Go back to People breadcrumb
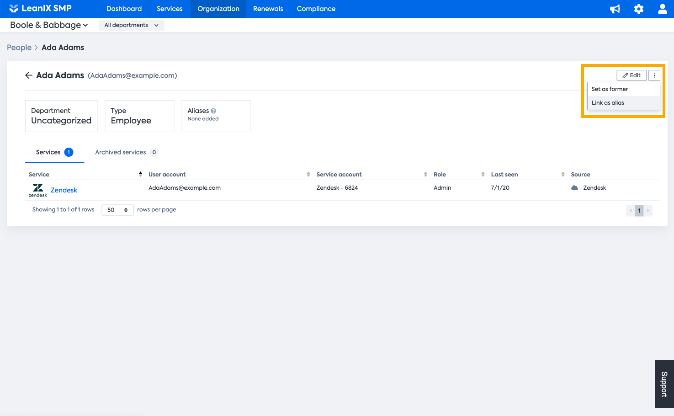 pyautogui.click(x=19, y=48)
